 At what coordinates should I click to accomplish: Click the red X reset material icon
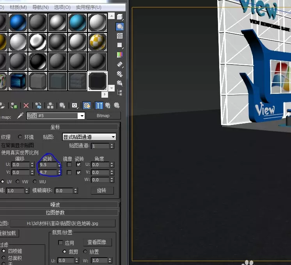(x=26, y=105)
